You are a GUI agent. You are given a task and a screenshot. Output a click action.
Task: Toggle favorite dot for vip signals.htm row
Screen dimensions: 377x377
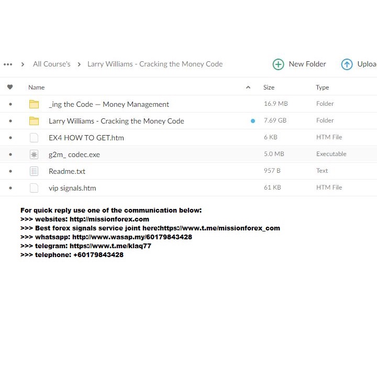pos(10,188)
